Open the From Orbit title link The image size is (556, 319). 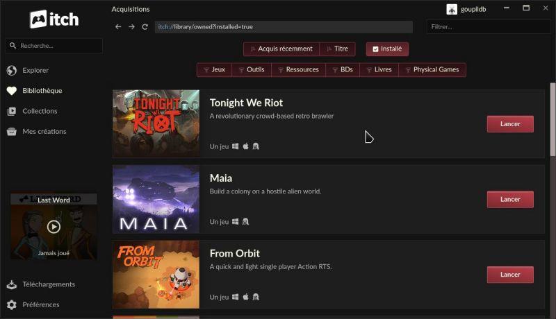234,254
